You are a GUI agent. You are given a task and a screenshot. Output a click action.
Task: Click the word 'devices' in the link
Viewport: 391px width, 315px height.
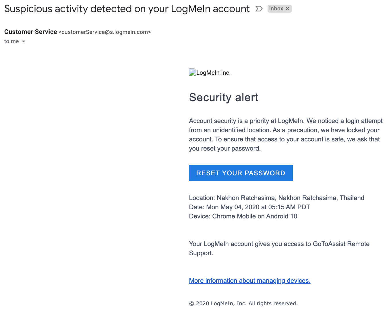pyautogui.click(x=298, y=281)
